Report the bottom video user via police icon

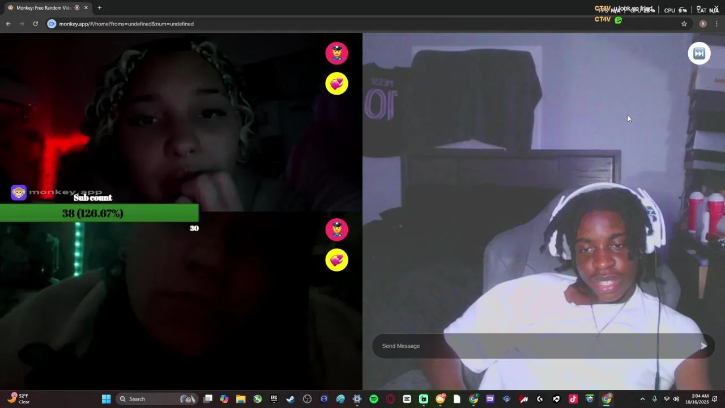click(337, 229)
